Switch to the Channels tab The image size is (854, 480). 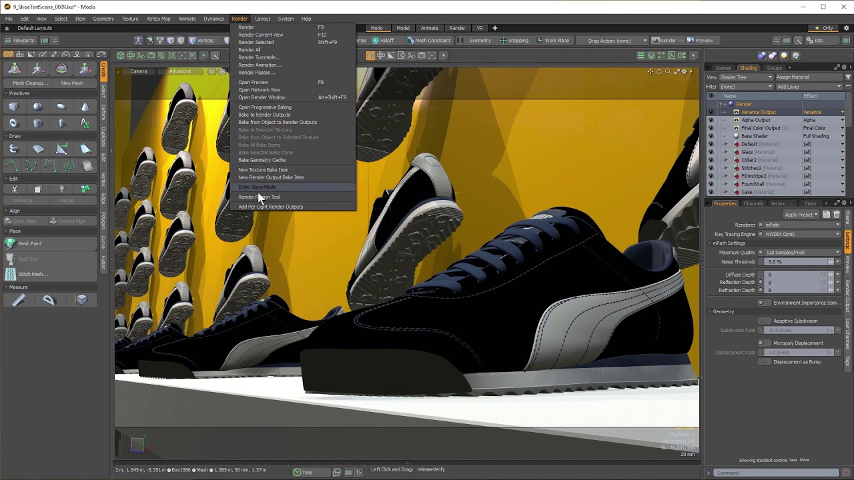[x=753, y=203]
